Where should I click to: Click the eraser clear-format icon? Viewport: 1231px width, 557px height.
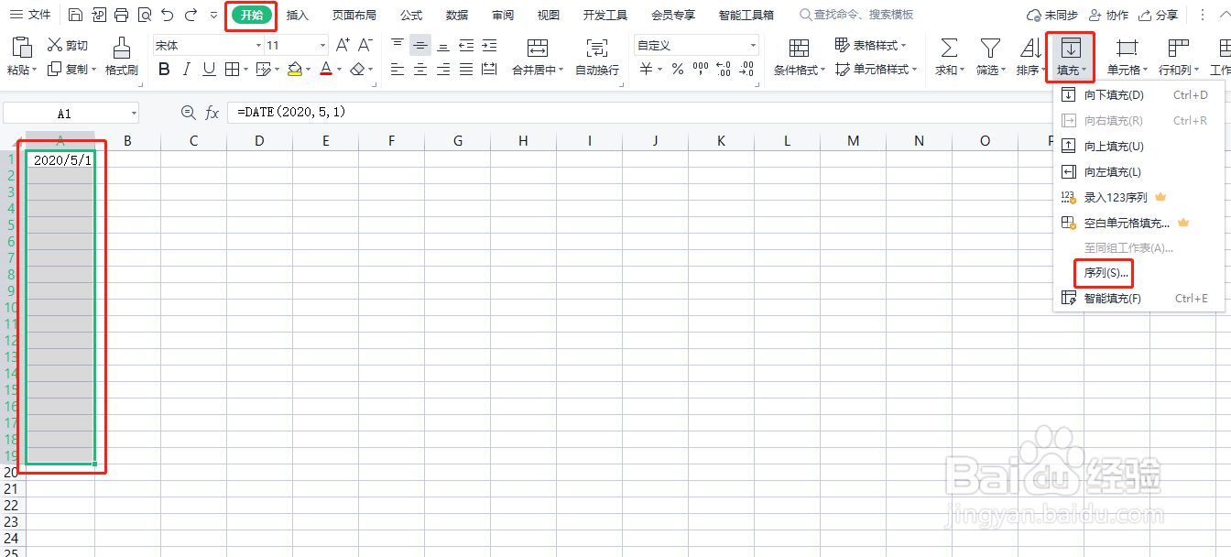(357, 69)
